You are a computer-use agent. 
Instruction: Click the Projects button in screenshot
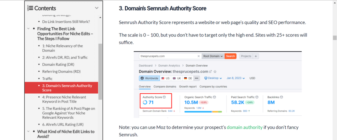tap(246, 56)
